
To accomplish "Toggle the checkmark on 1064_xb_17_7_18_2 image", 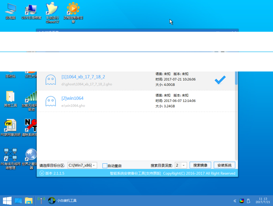I will coord(220,80).
